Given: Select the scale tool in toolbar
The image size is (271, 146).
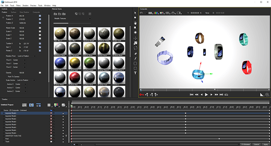Looking at the screenshot, I should [135, 43].
